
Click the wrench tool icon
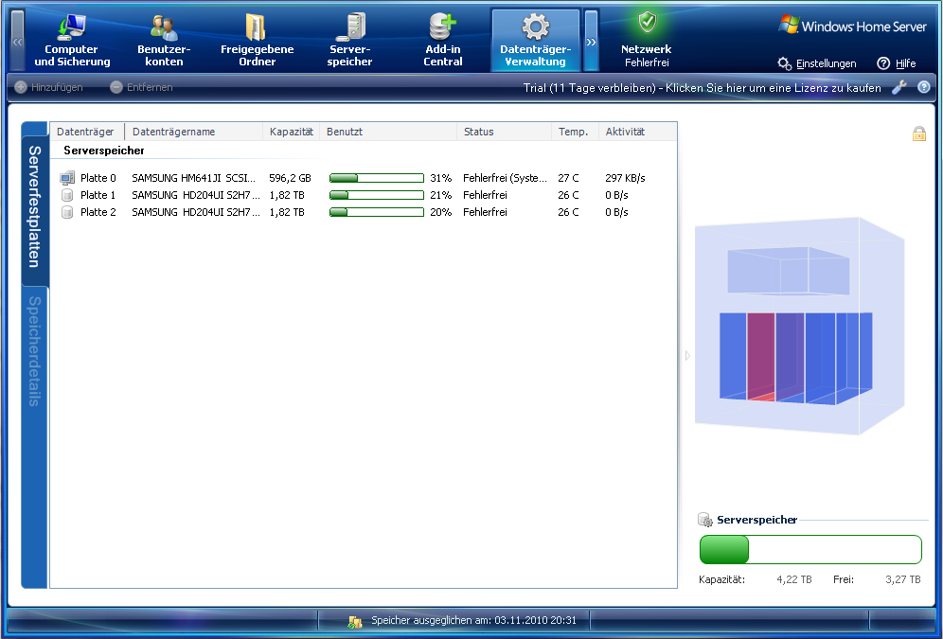[x=899, y=88]
